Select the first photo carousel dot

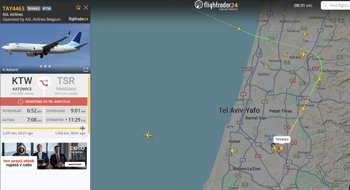(x=41, y=66)
